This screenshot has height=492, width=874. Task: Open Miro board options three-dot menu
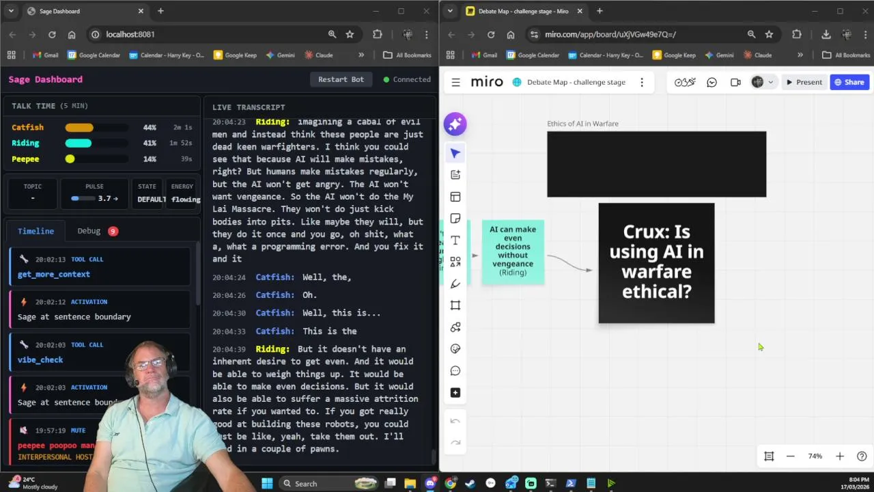tap(641, 82)
